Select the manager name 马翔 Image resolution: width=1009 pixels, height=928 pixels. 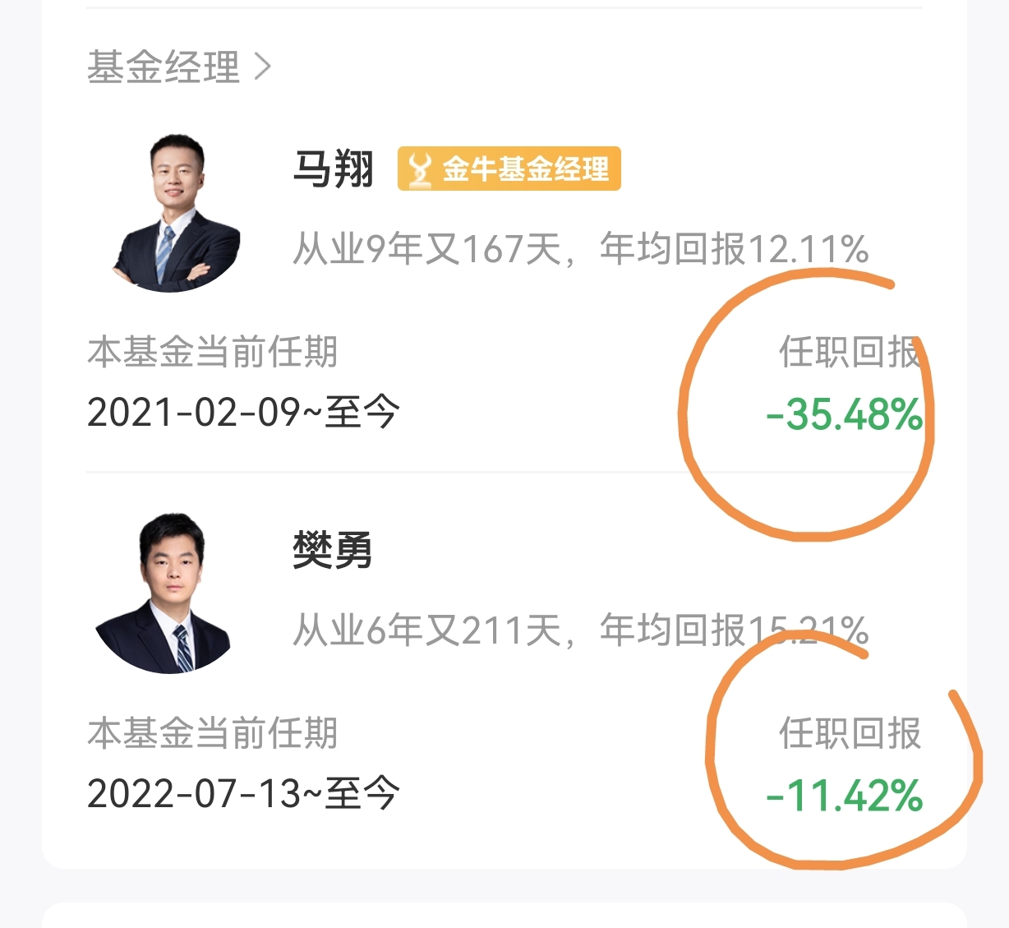tap(333, 169)
